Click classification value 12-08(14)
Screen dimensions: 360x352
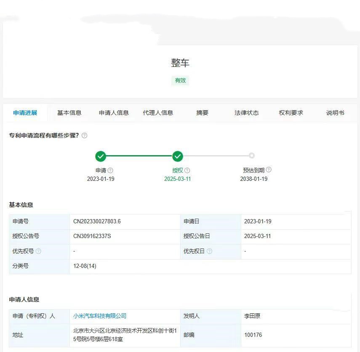85,266
